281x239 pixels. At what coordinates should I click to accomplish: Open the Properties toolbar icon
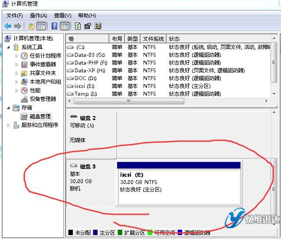point(88,26)
